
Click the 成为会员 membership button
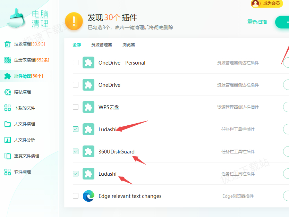267,3
